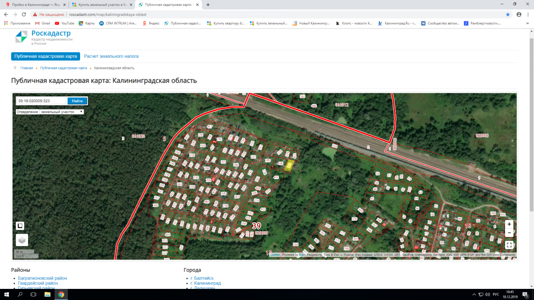Screen dimensions: 534x300
Task: Open the map in fullscreen mode
Action: pos(509,244)
